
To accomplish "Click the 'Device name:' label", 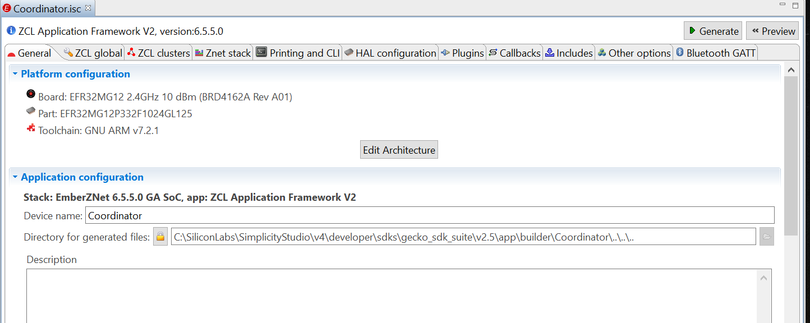I will point(53,216).
